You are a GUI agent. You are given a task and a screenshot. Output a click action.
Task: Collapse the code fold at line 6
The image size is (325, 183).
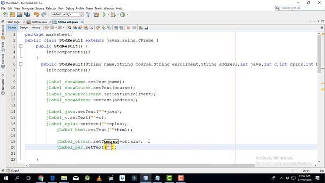click(21, 64)
